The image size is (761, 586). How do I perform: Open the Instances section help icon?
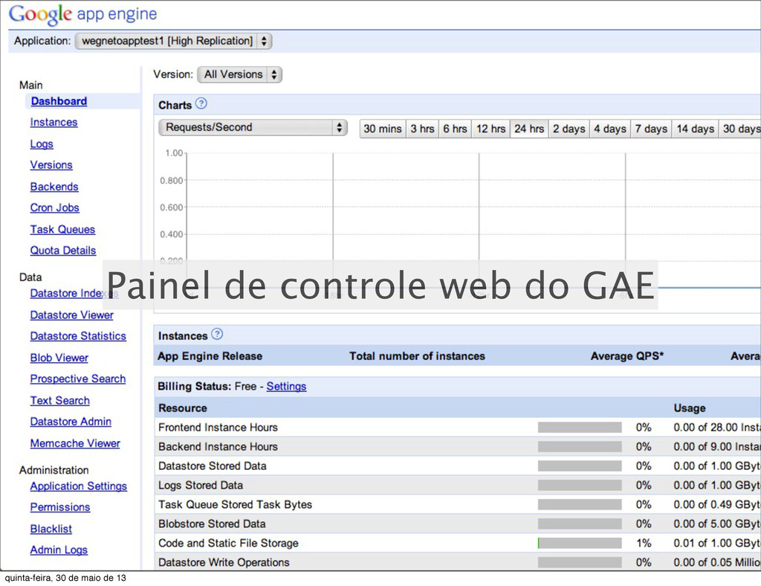[217, 334]
